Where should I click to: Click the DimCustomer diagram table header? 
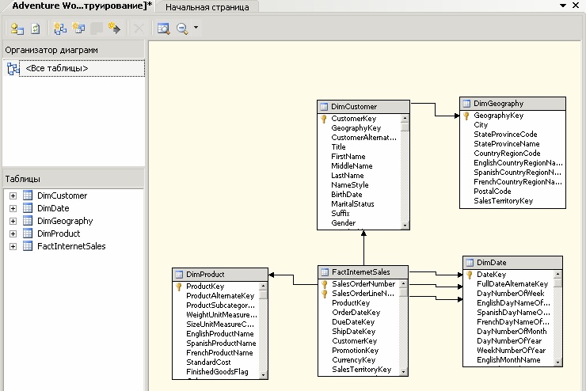[x=363, y=107]
